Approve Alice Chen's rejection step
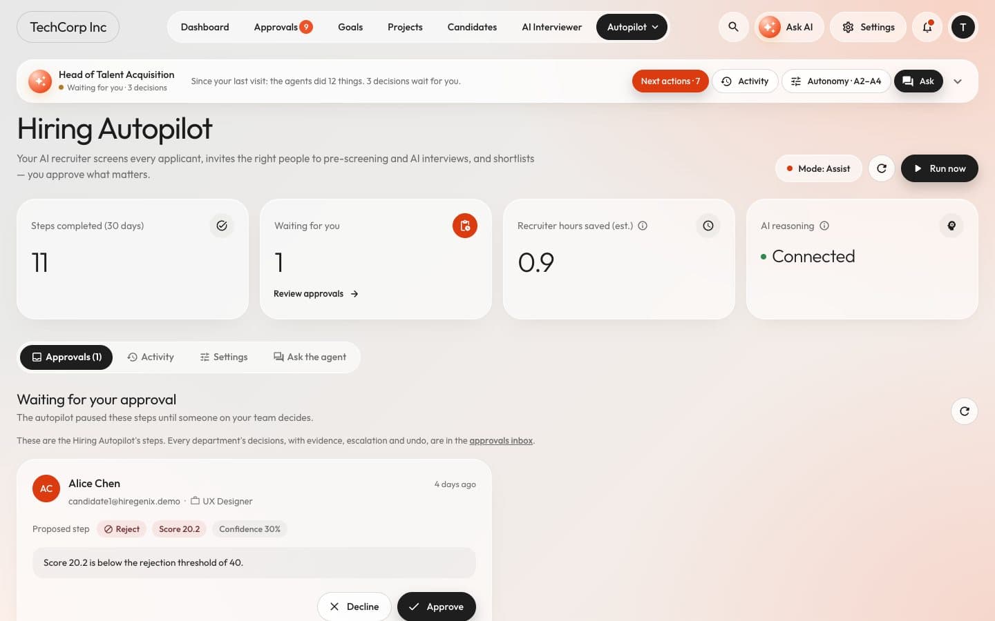 [x=437, y=607]
